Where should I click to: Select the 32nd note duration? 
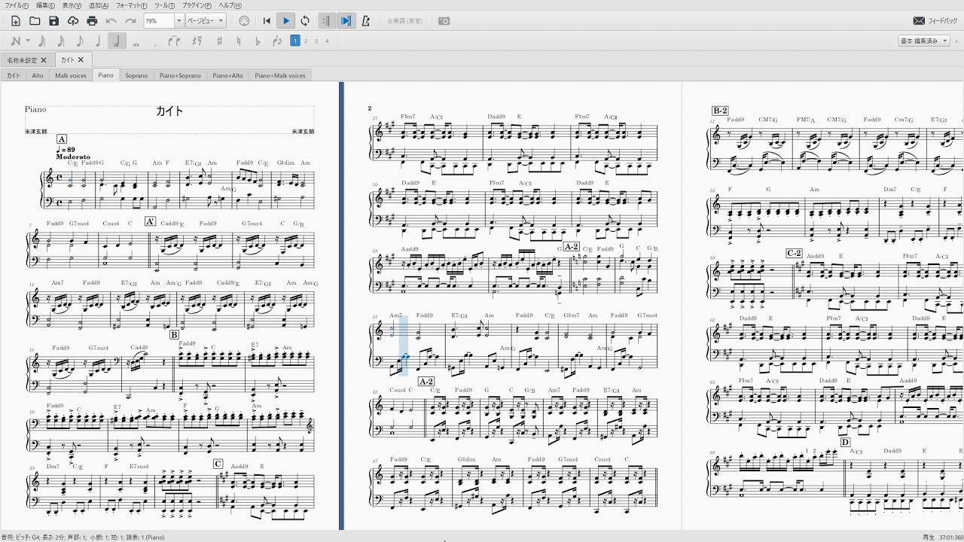(x=42, y=41)
